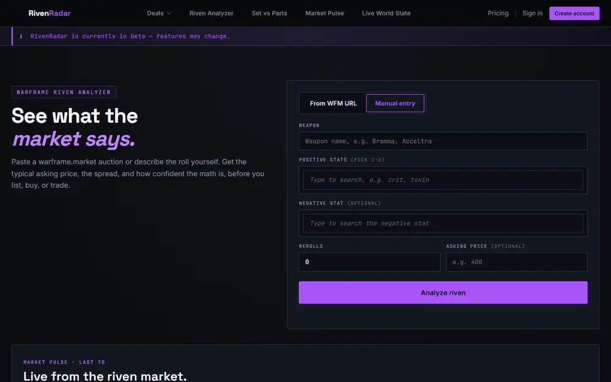Viewport: 611px width, 382px height.
Task: Open the Deals menu
Action: [159, 13]
